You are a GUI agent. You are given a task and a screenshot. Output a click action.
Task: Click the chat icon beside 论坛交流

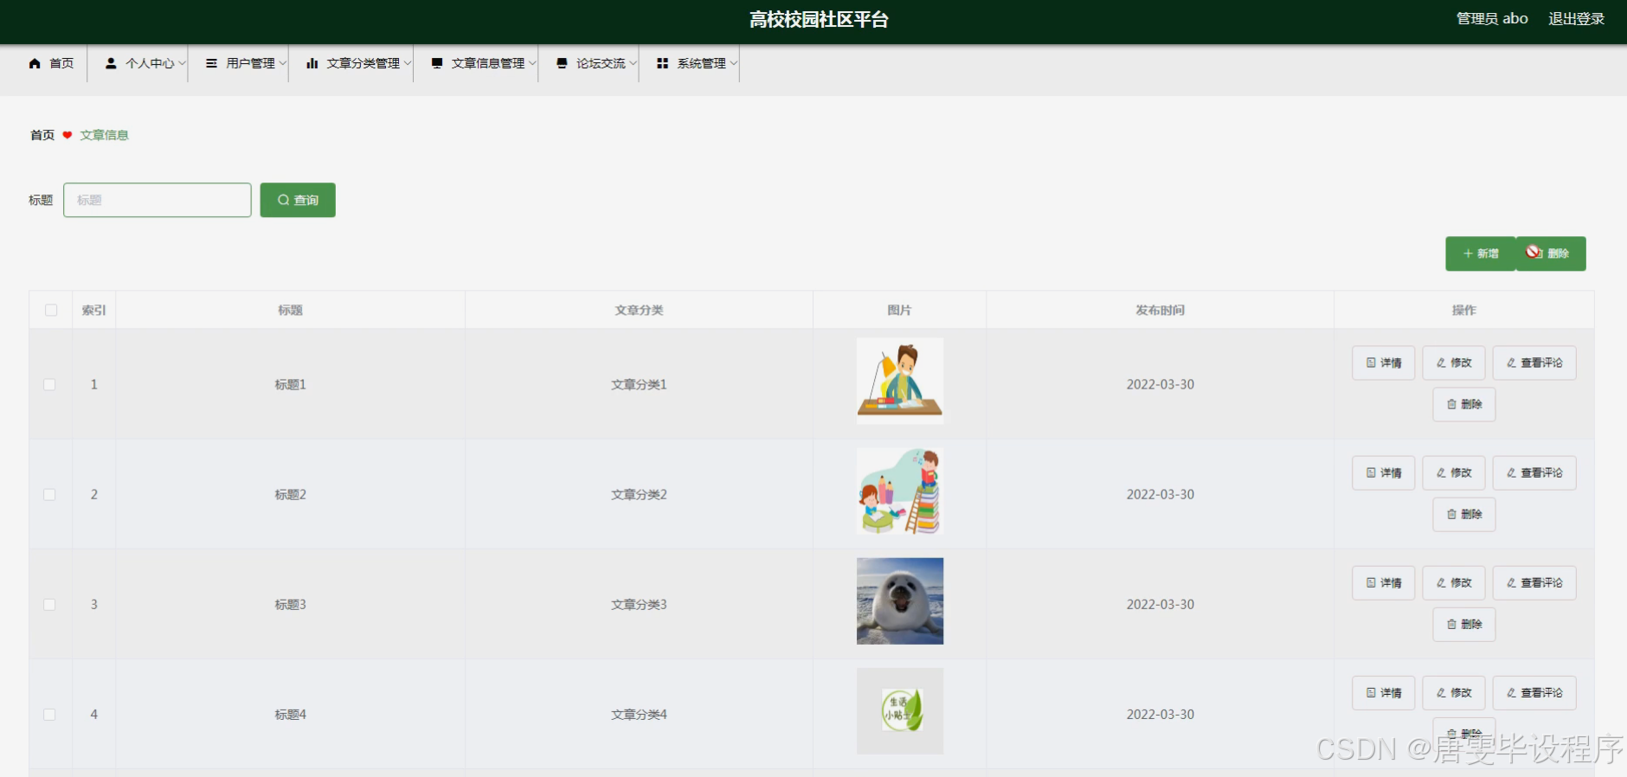[562, 63]
